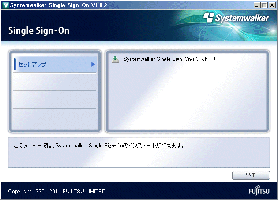Image resolution: width=278 pixels, height=200 pixels.
Task: Click the Copyright 1995 - 2011 FUJITSU LIMITED text
Action: pyautogui.click(x=57, y=192)
